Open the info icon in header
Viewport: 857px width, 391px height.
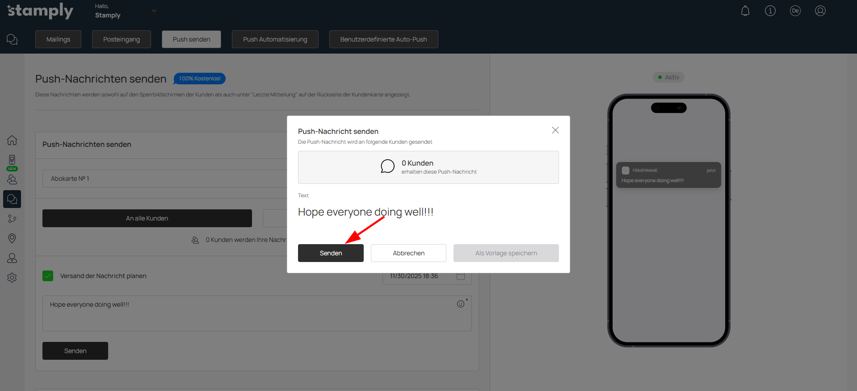coord(770,11)
